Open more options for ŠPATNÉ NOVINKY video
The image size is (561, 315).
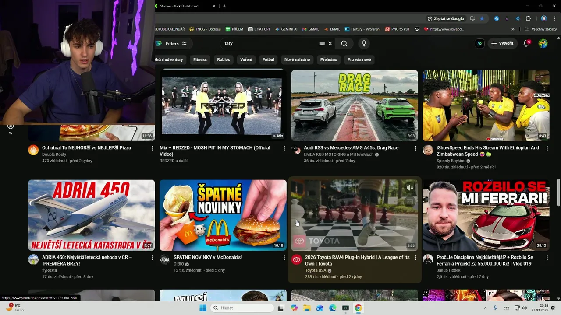[x=284, y=258]
